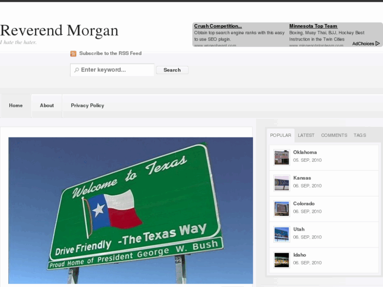Click the AdChoices triangle icon
383x287 pixels.
(x=378, y=44)
